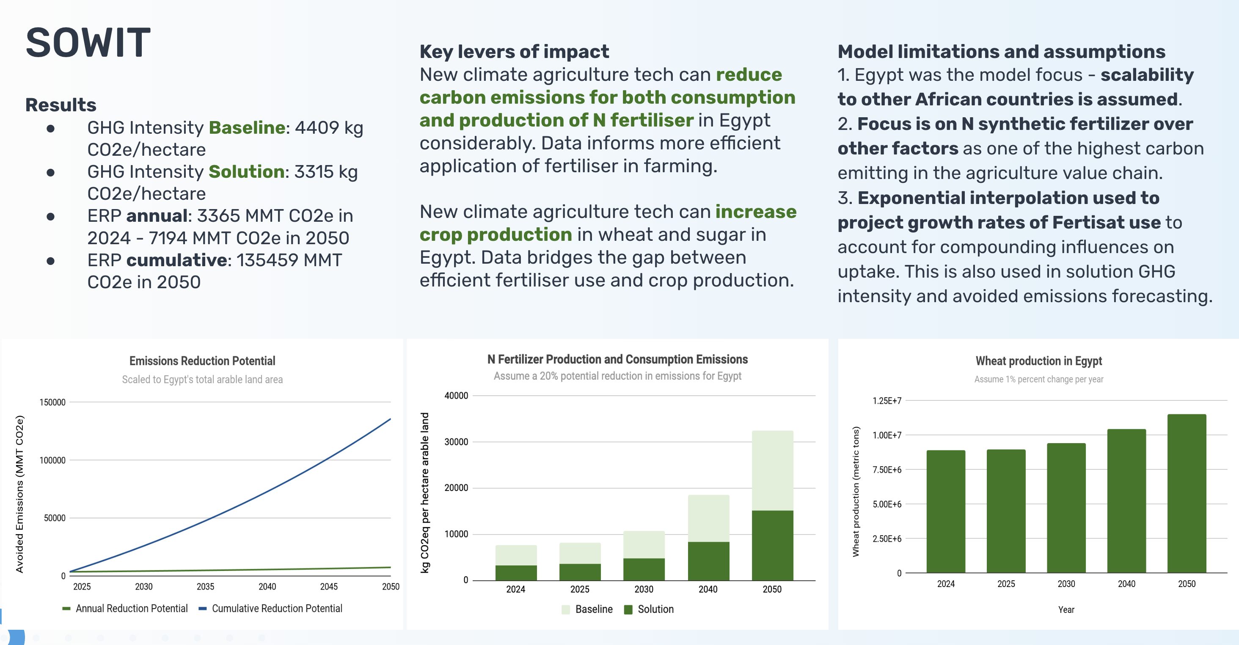The image size is (1239, 645).
Task: Click the phrase 'increase crop production'
Action: [608, 223]
